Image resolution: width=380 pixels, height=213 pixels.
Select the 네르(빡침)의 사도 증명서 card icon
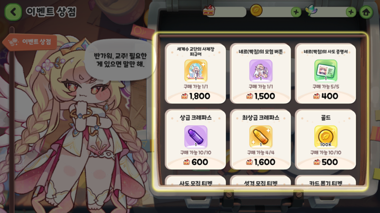[326, 71]
